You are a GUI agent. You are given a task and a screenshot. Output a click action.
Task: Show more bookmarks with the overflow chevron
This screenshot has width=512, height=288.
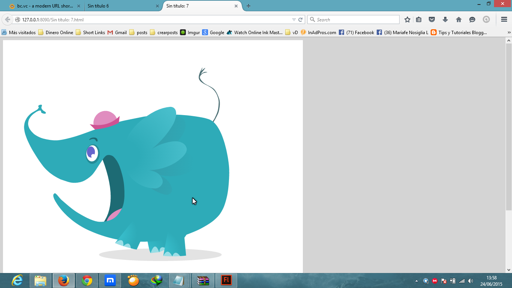click(509, 33)
